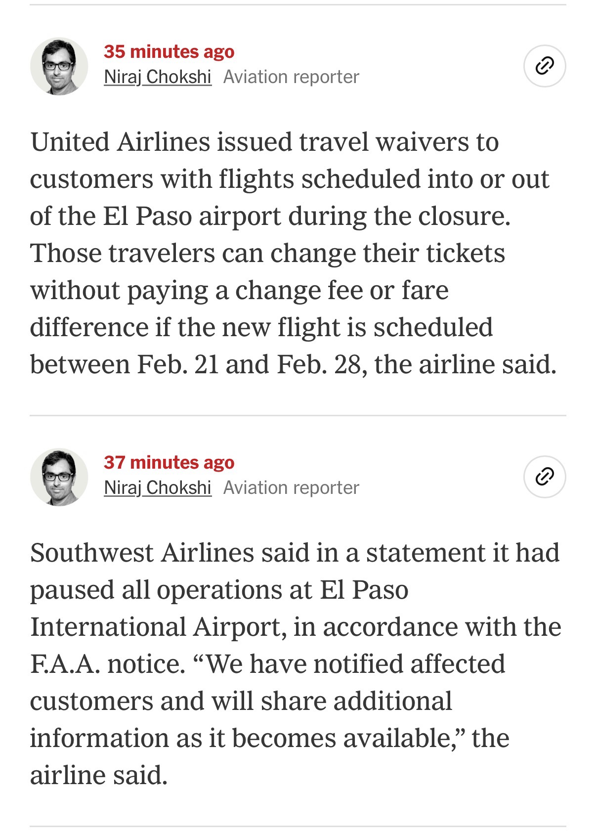Screen dimensions: 596x838
Task: Open Niraj Chokshi link in 37-minute post
Action: pos(158,487)
